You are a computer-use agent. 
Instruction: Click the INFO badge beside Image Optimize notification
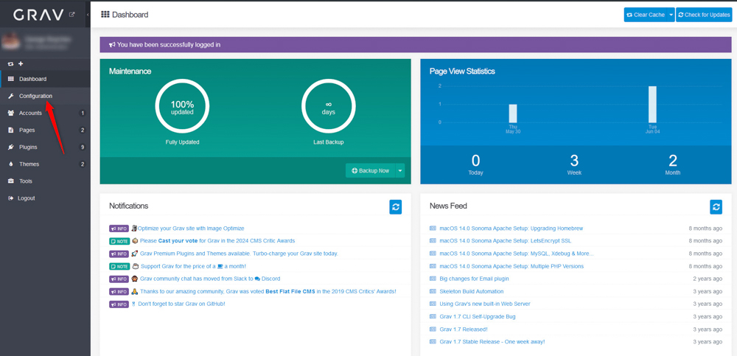[x=119, y=228]
